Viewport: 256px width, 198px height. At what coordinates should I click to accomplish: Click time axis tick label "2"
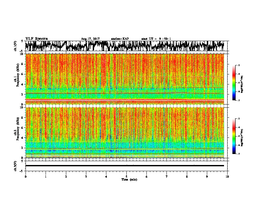66,177
